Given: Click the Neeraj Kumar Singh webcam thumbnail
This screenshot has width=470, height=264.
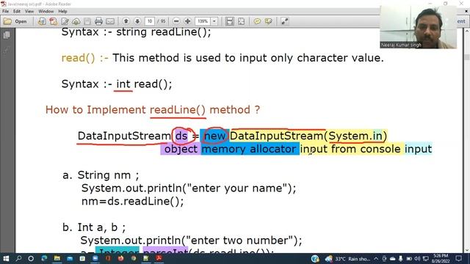Looking at the screenshot, I should (x=418, y=27).
